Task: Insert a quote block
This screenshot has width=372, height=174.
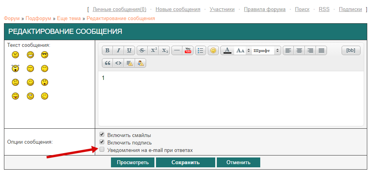Action: (x=107, y=63)
